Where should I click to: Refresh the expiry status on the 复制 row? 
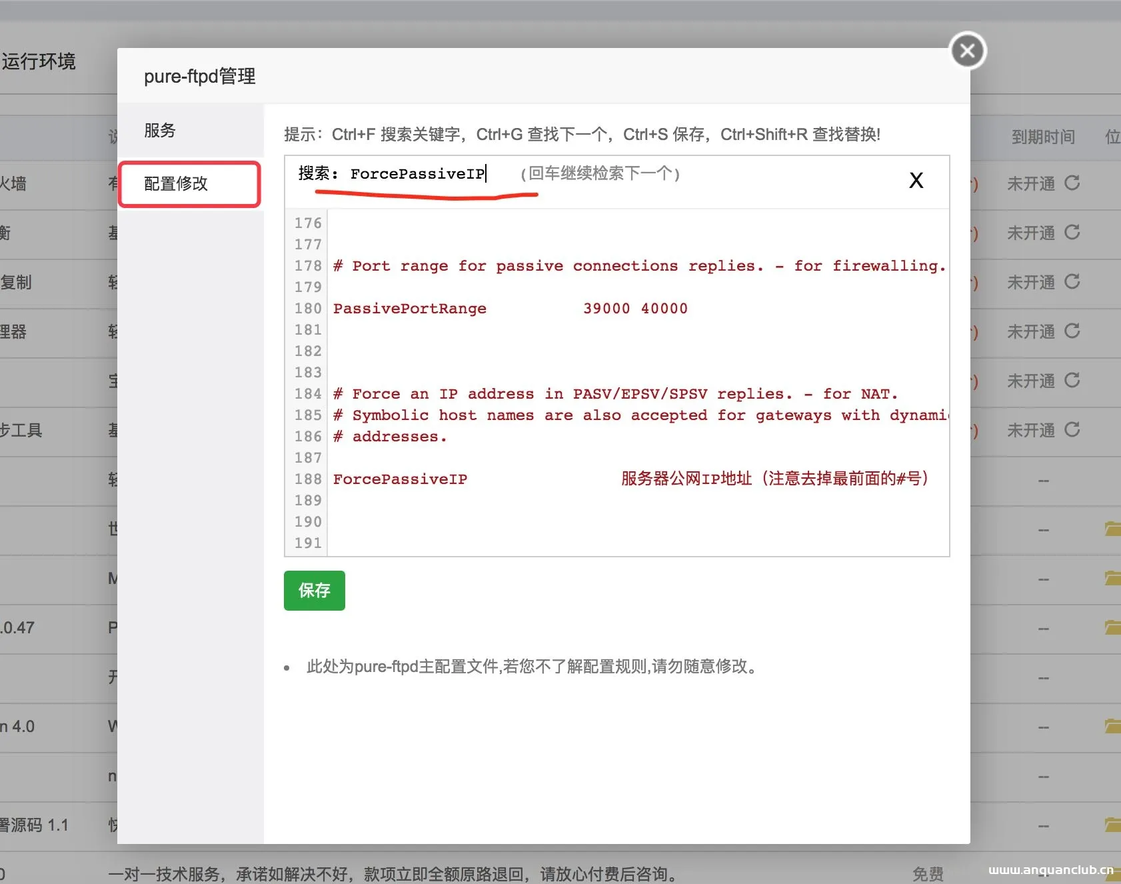(x=1073, y=282)
